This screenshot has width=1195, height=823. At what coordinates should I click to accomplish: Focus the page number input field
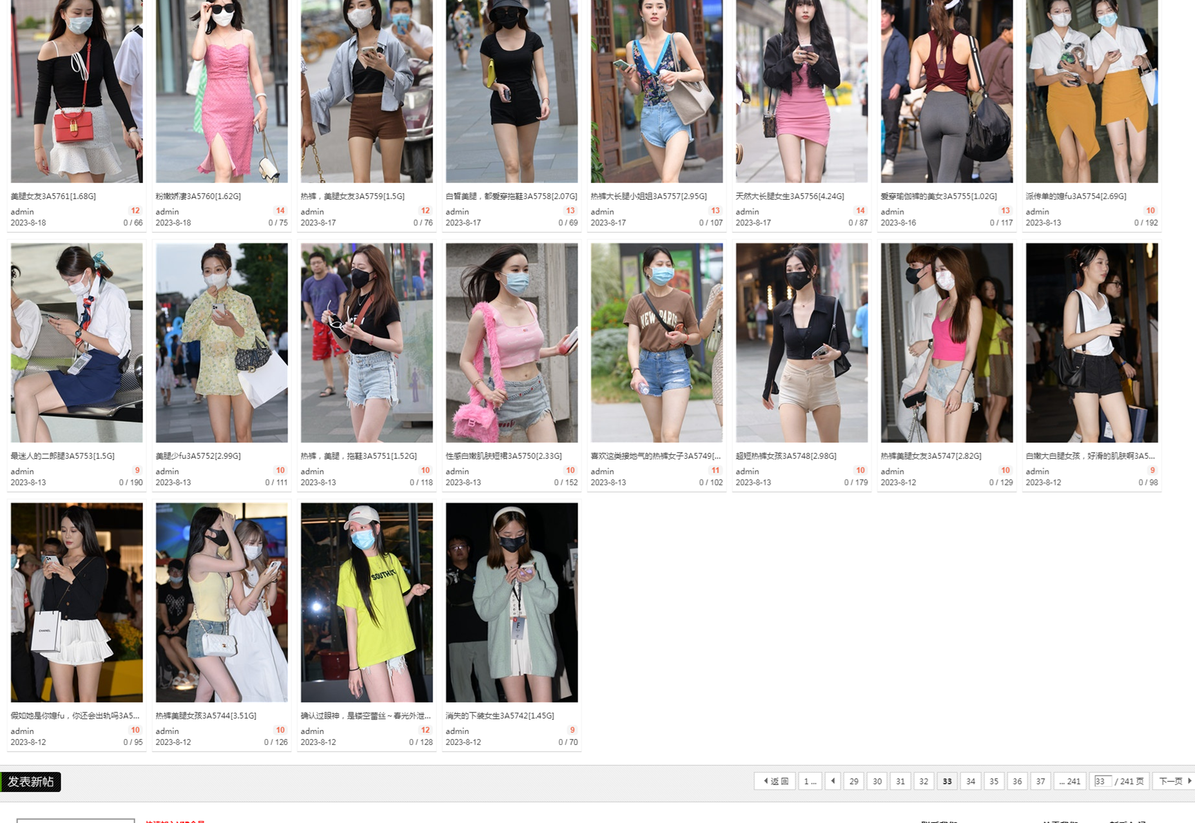pos(1103,781)
